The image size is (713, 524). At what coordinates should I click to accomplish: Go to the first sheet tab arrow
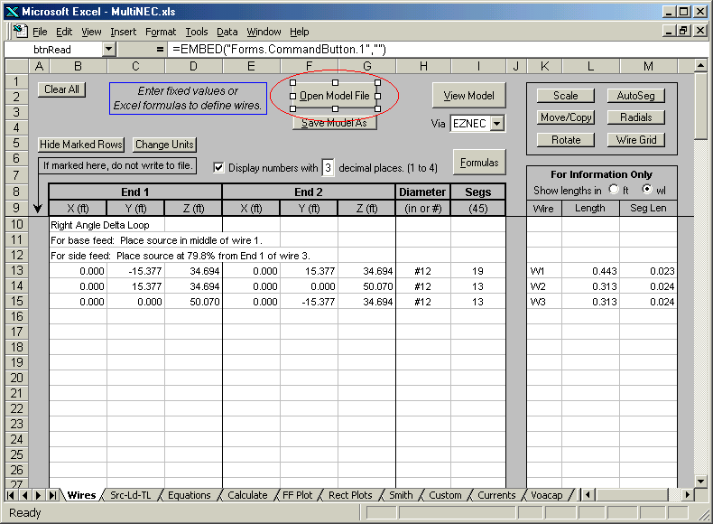(x=12, y=495)
